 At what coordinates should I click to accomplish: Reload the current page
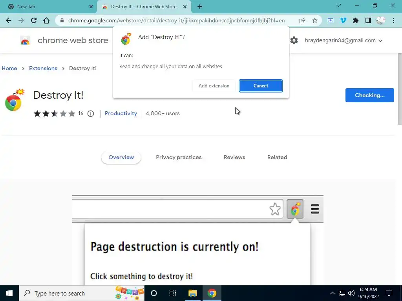[34, 20]
